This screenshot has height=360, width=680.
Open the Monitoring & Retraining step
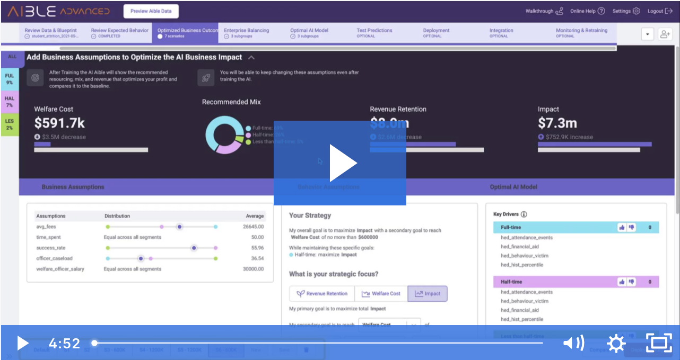click(x=581, y=33)
